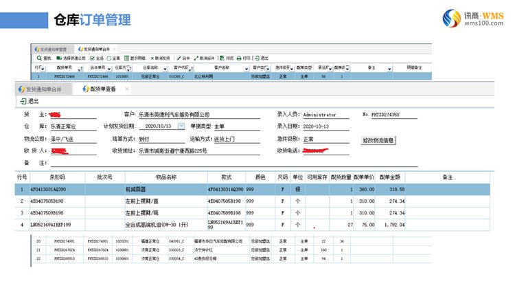Click the 仓库 field 乐清正常仓
The width and height of the screenshot is (515, 290).
tap(73, 126)
